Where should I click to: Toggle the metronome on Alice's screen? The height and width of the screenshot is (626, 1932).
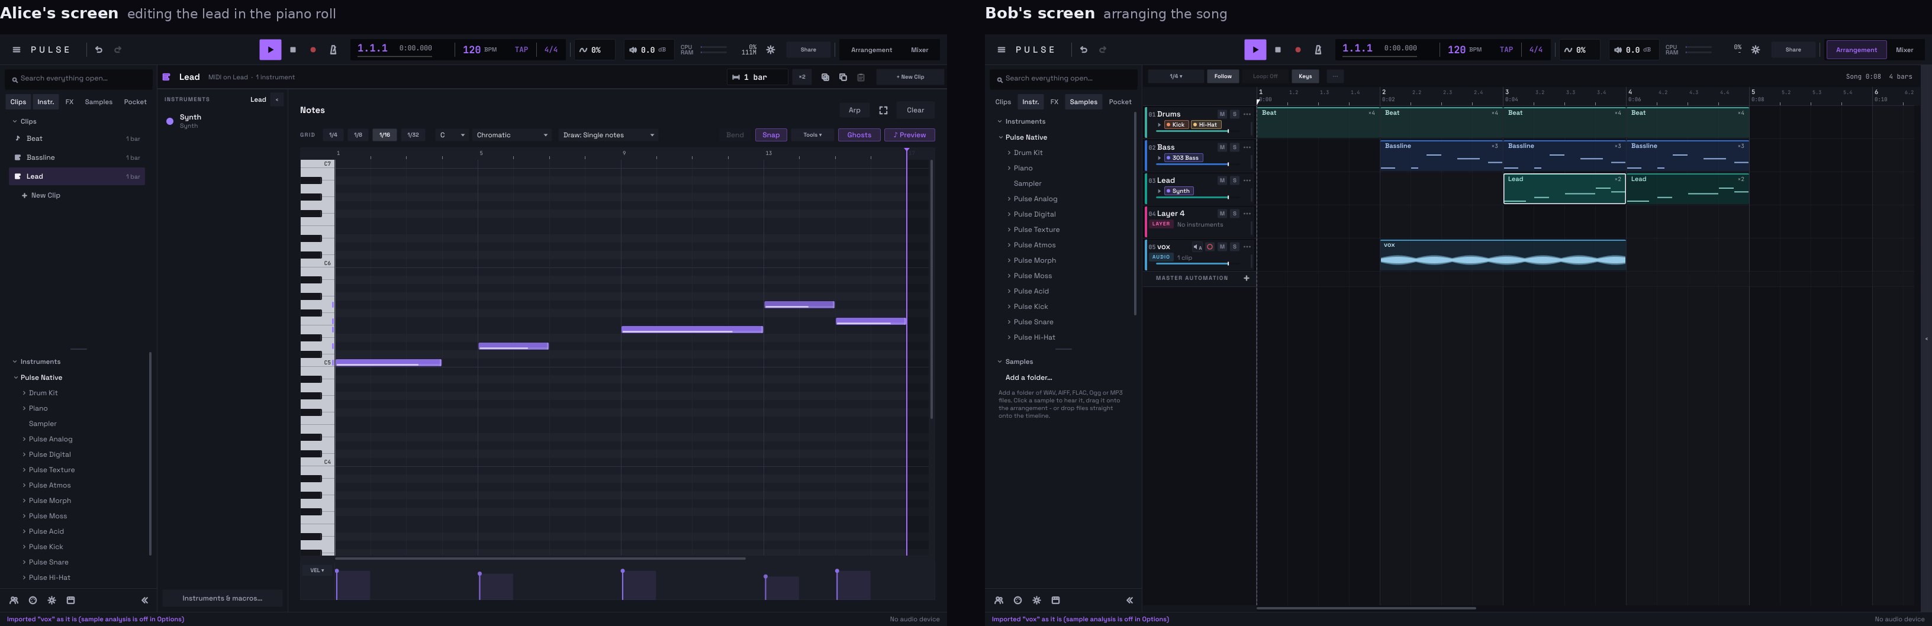(333, 50)
